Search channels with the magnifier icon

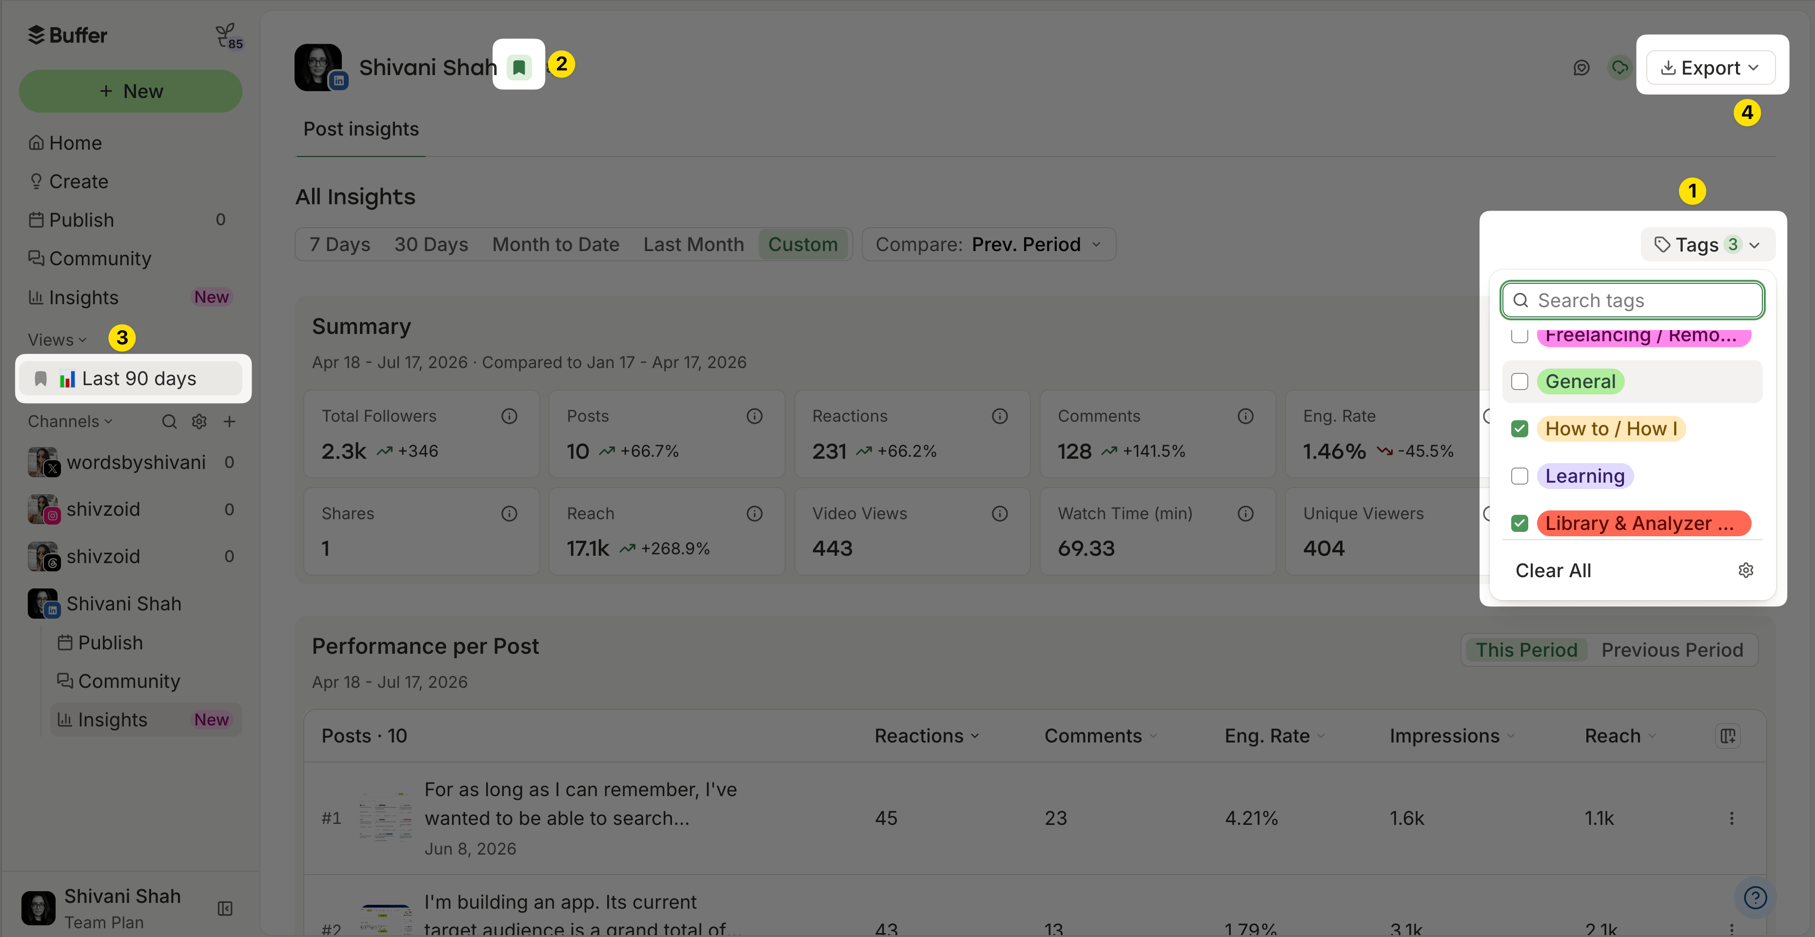[169, 421]
